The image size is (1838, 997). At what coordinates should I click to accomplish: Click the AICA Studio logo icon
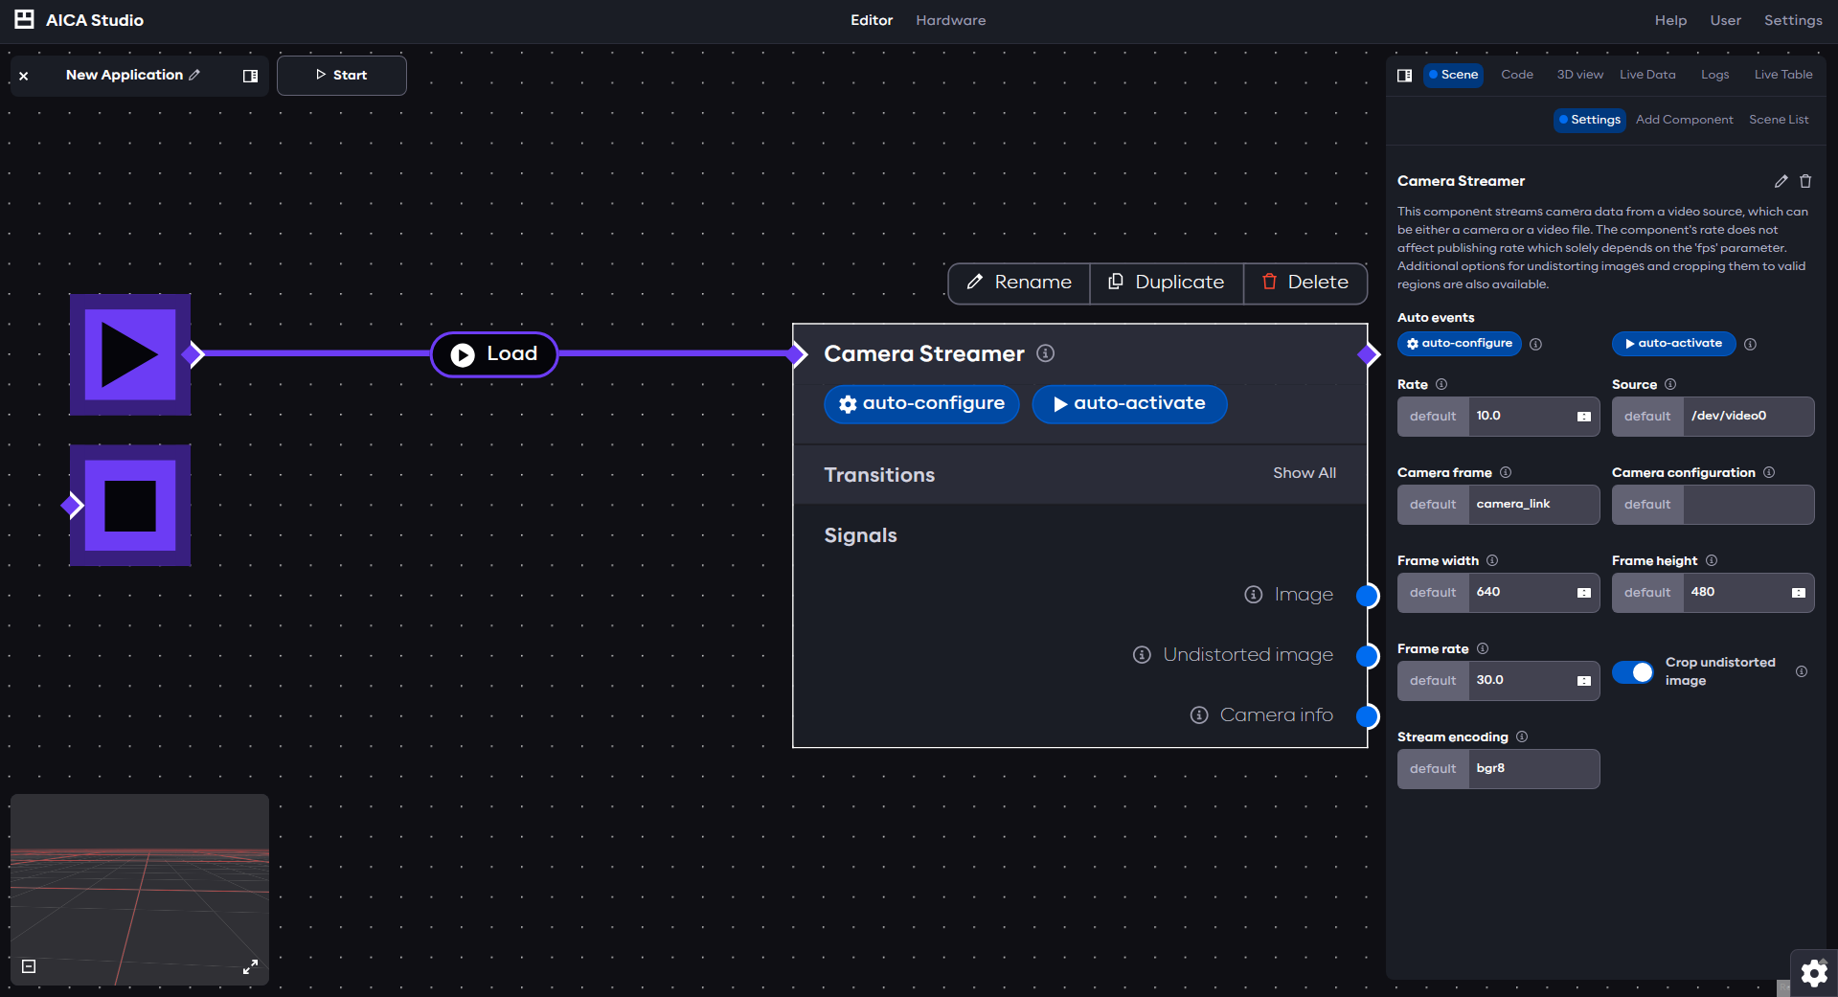coord(23,19)
